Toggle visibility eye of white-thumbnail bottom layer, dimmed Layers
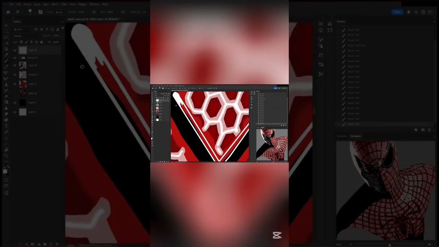Screen dimensions: 439x247 [15, 112]
